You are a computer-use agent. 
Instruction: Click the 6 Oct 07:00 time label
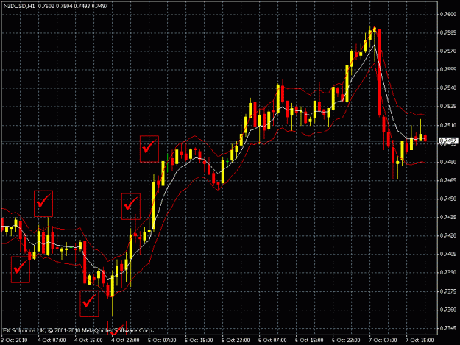[x=272, y=341]
